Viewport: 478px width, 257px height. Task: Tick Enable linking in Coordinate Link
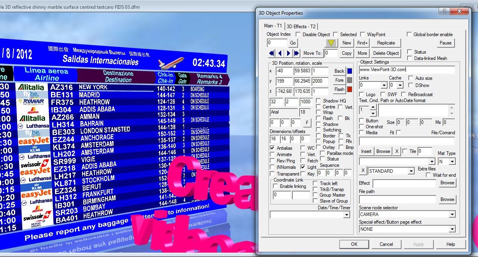click(276, 186)
